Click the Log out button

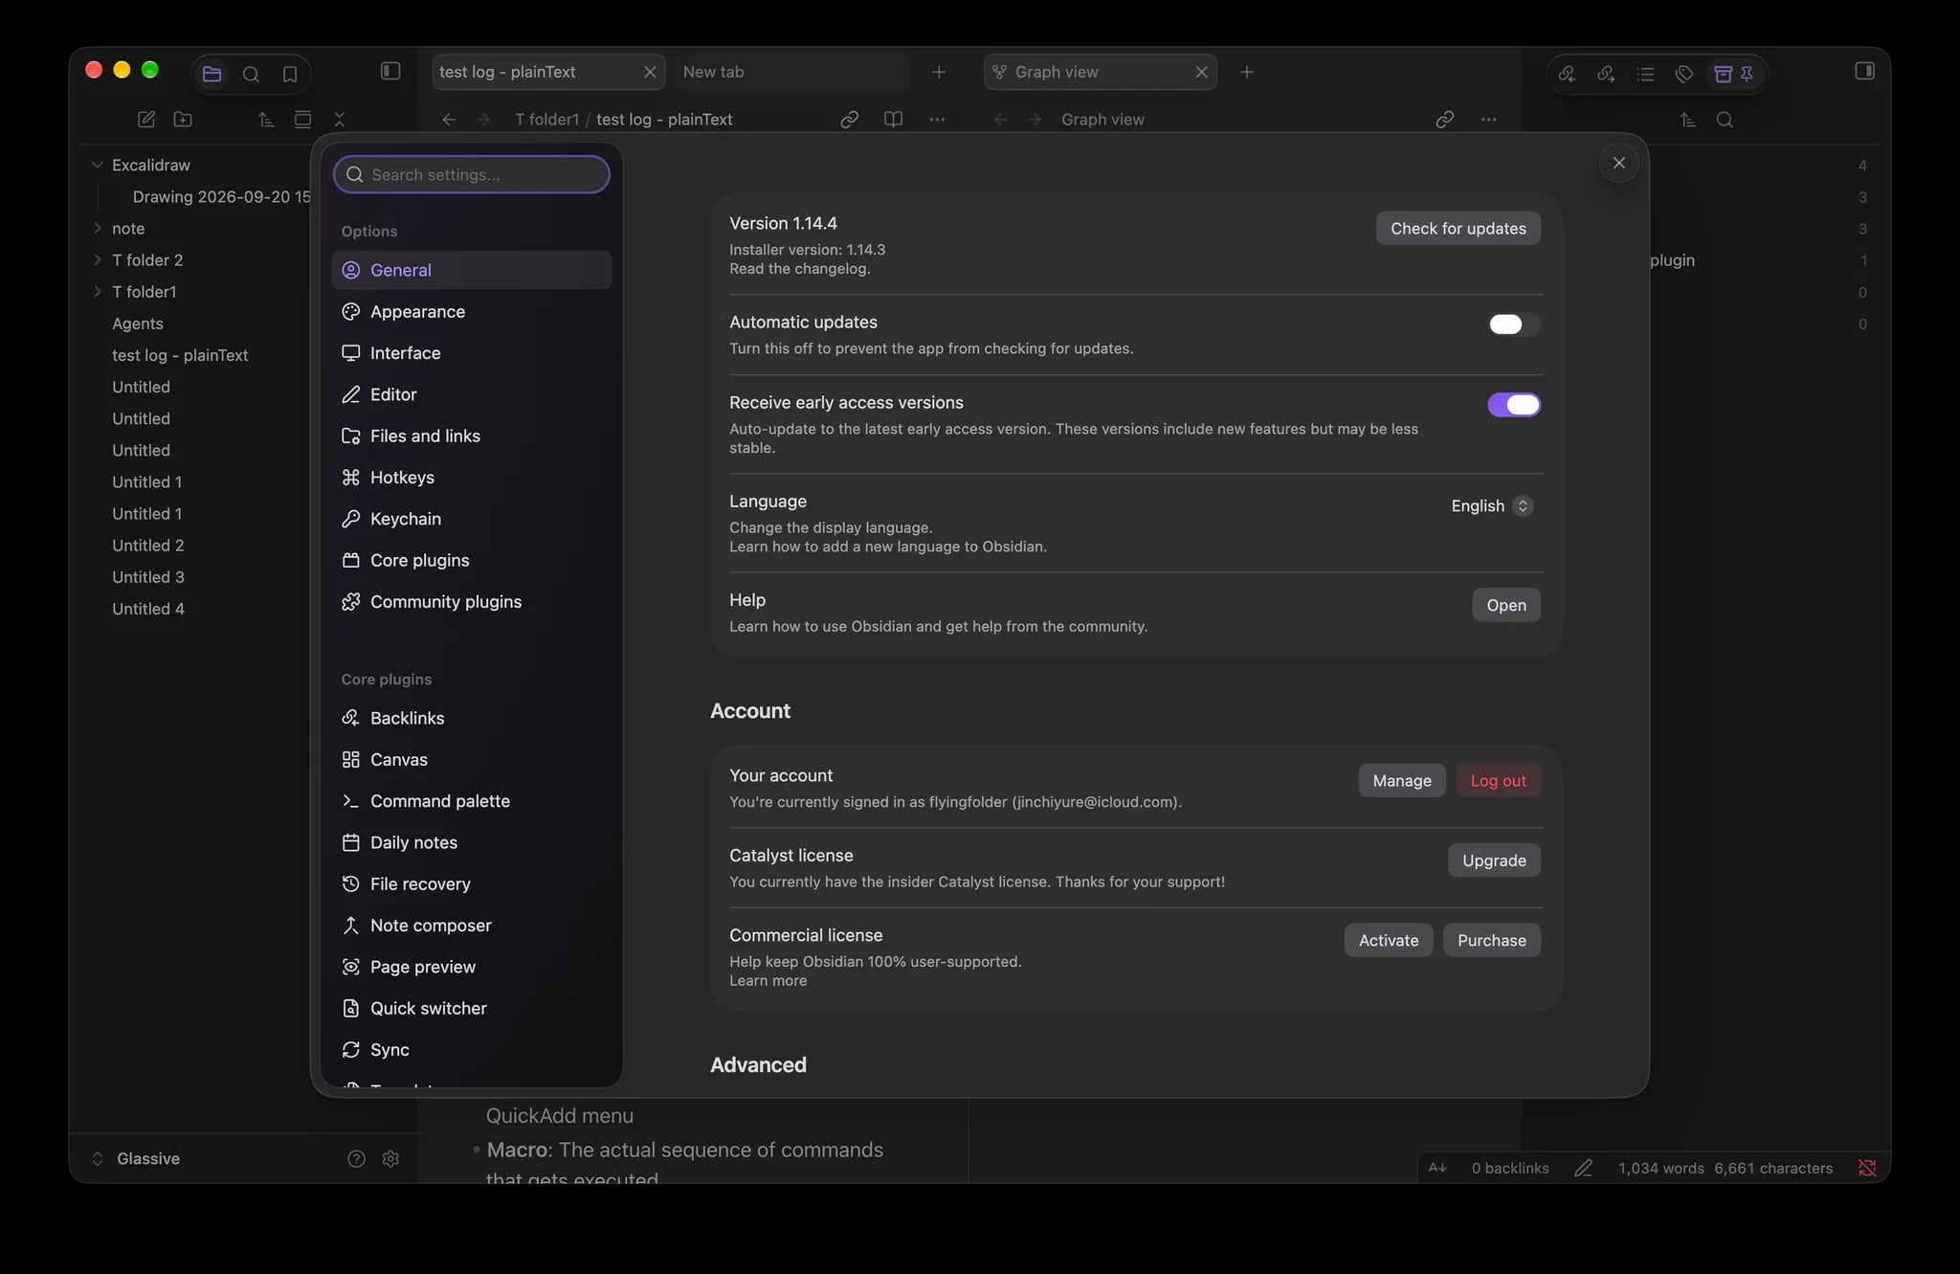[x=1498, y=781]
